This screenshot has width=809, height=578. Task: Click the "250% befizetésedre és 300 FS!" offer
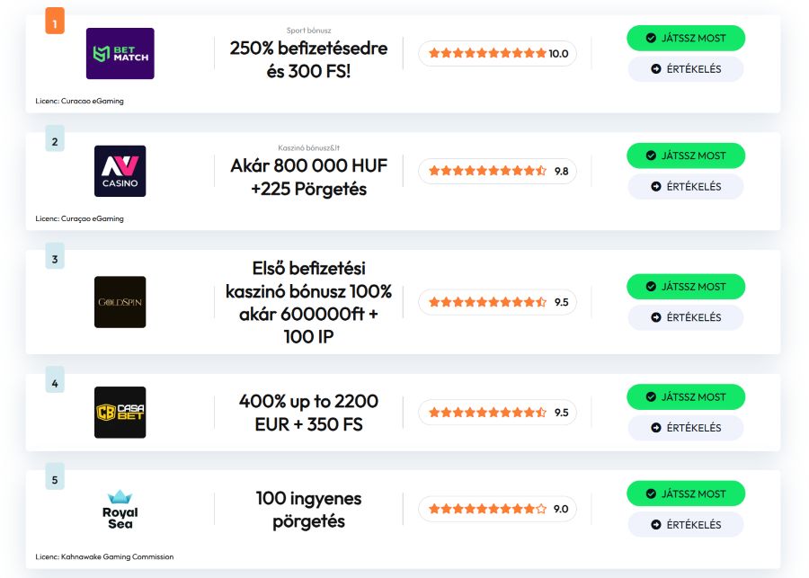pos(308,58)
